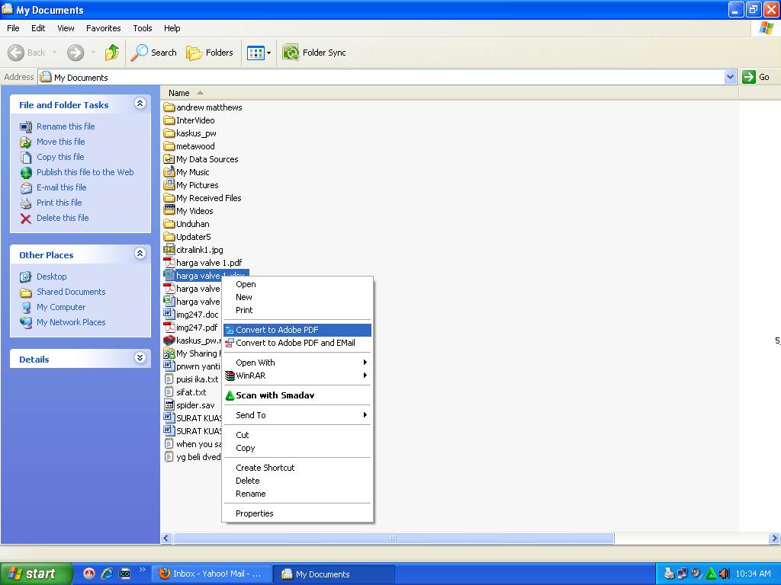Open Smadav from the green tray icon
This screenshot has height=585, width=781.
[x=712, y=574]
